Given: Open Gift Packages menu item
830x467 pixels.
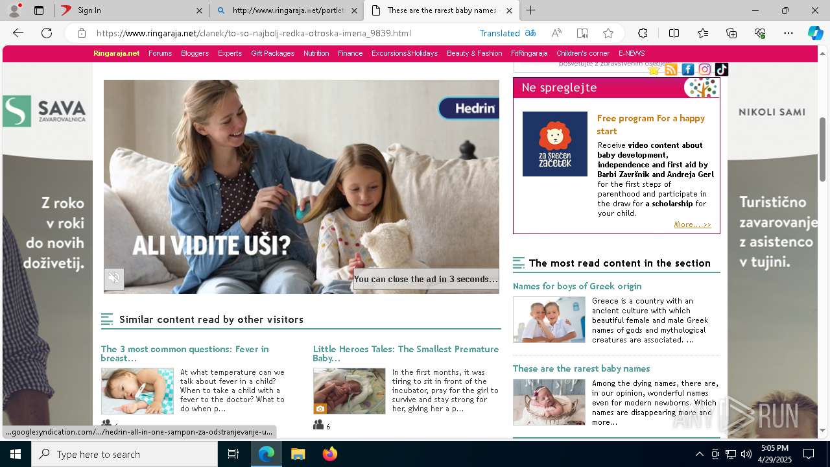Looking at the screenshot, I should pyautogui.click(x=272, y=53).
